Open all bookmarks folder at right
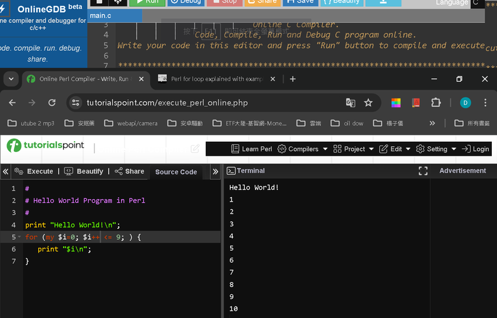 (472, 123)
